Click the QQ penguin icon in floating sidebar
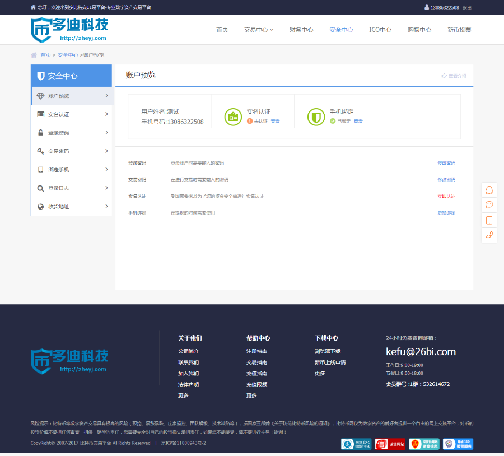Screen dimensions: 504x456 [x=489, y=190]
